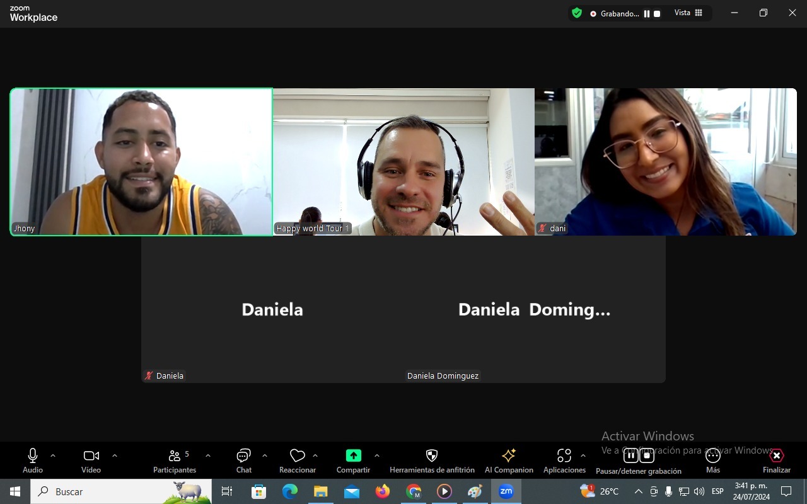The width and height of the screenshot is (807, 504).
Task: Open Paint app from taskbar
Action: coord(475,491)
